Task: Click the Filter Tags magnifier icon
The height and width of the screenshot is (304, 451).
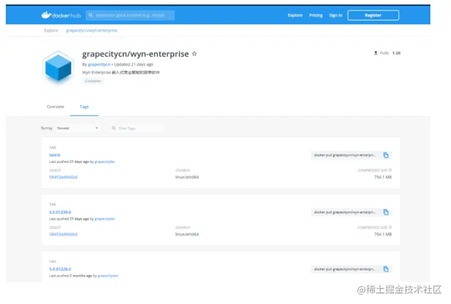Action: tap(114, 128)
